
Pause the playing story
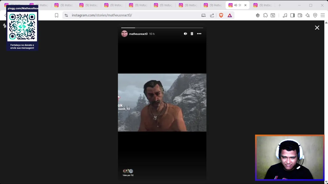point(192,34)
